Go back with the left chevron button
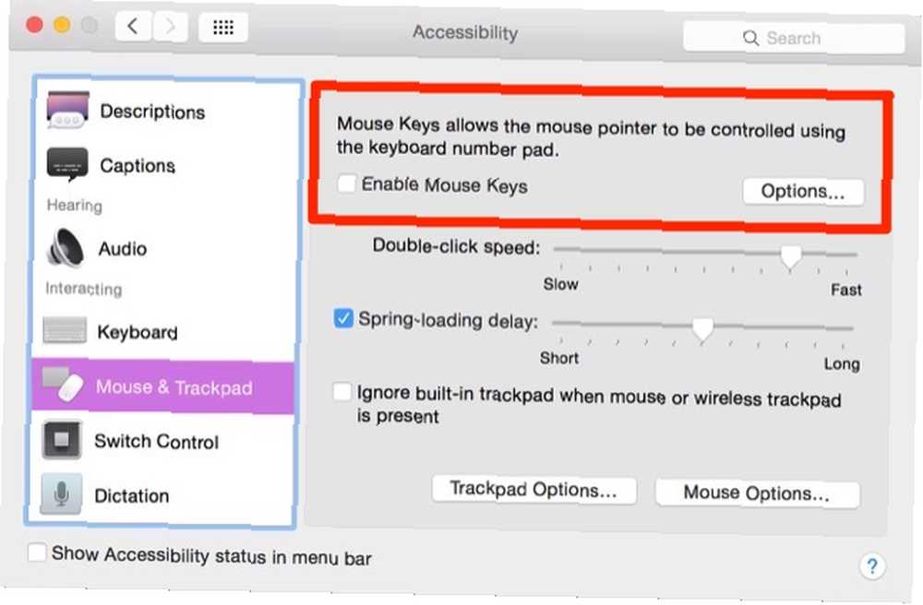 (133, 26)
